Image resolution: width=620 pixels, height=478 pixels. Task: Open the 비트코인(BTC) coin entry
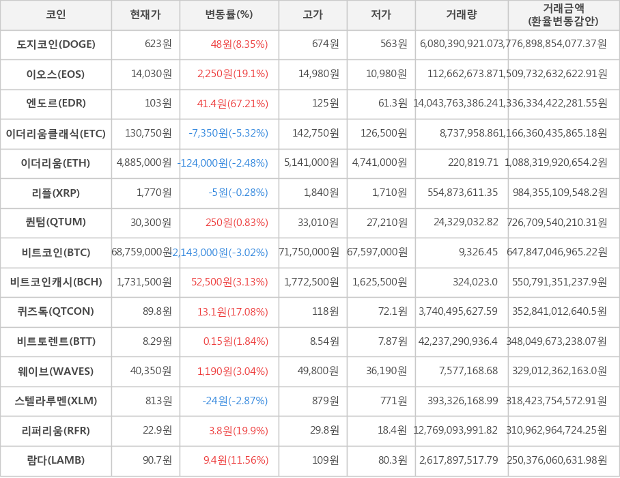coord(56,253)
